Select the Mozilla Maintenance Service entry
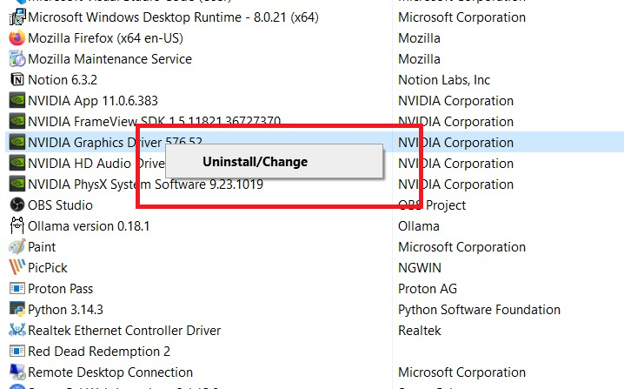The width and height of the screenshot is (624, 389). (110, 59)
